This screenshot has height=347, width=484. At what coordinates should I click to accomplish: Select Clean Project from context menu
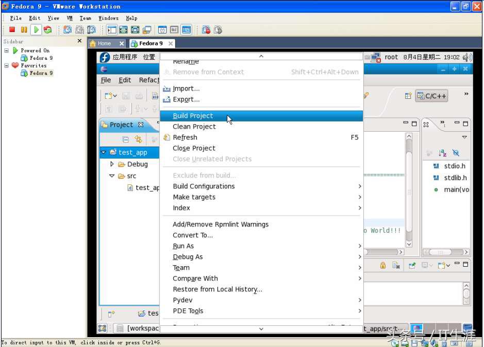pos(194,127)
